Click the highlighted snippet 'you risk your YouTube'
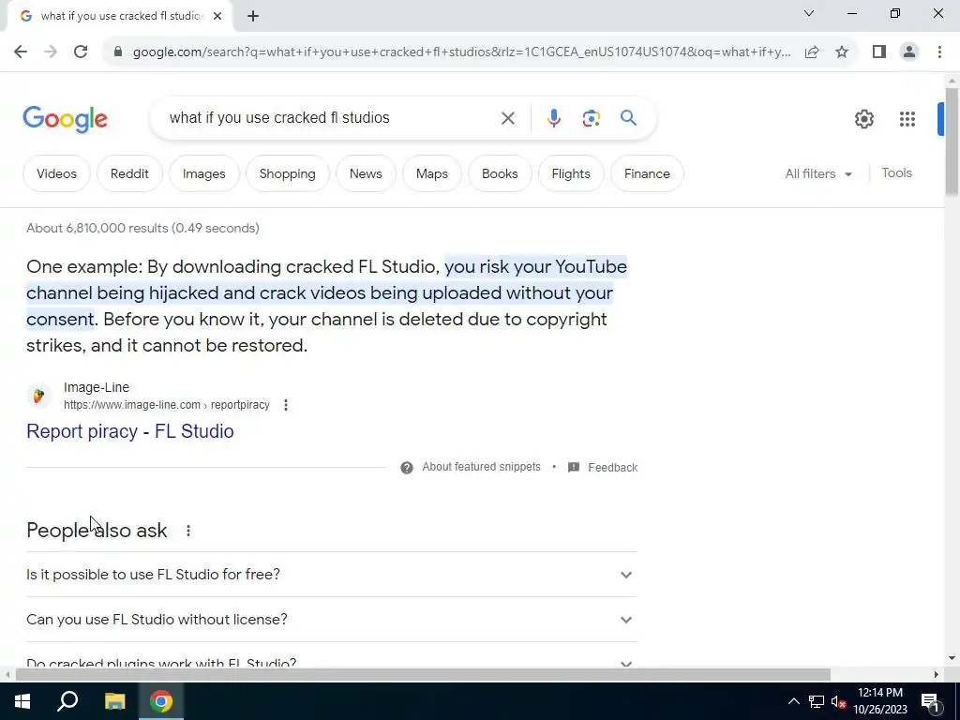The height and width of the screenshot is (720, 960). tap(535, 267)
